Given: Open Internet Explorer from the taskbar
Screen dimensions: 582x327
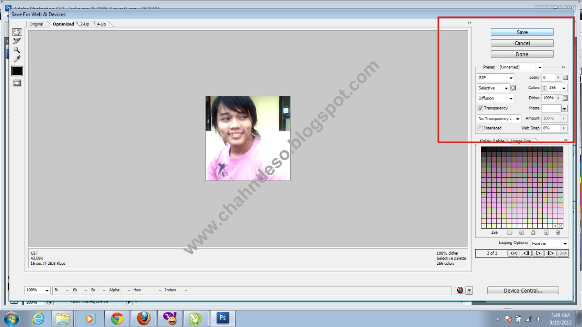Looking at the screenshot, I should [x=38, y=318].
